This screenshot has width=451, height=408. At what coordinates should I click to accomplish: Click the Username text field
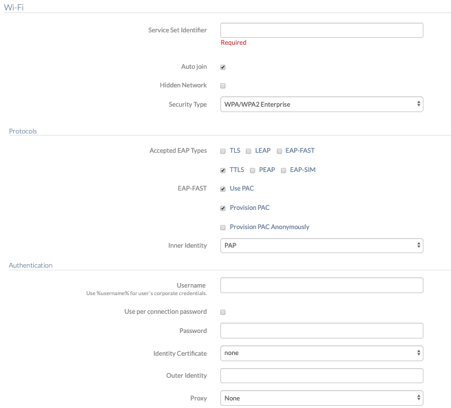click(322, 286)
